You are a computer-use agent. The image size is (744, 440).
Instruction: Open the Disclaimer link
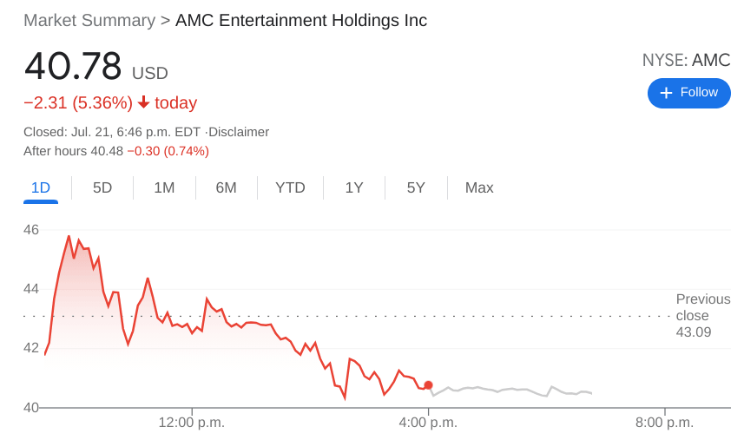(x=239, y=132)
